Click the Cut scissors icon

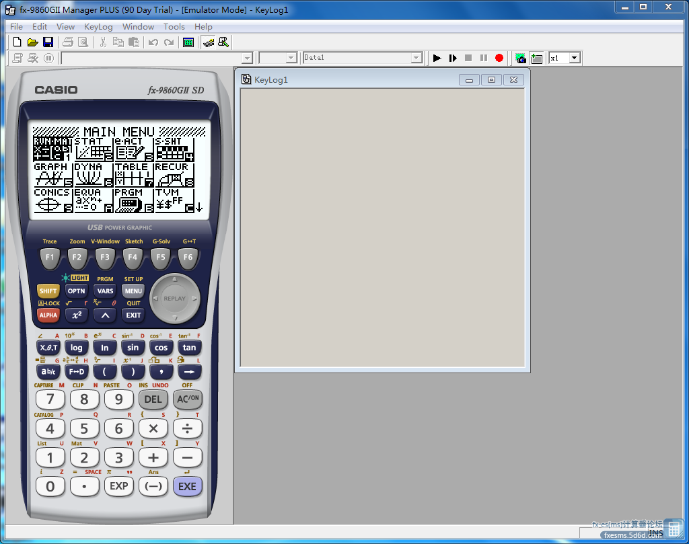[103, 42]
